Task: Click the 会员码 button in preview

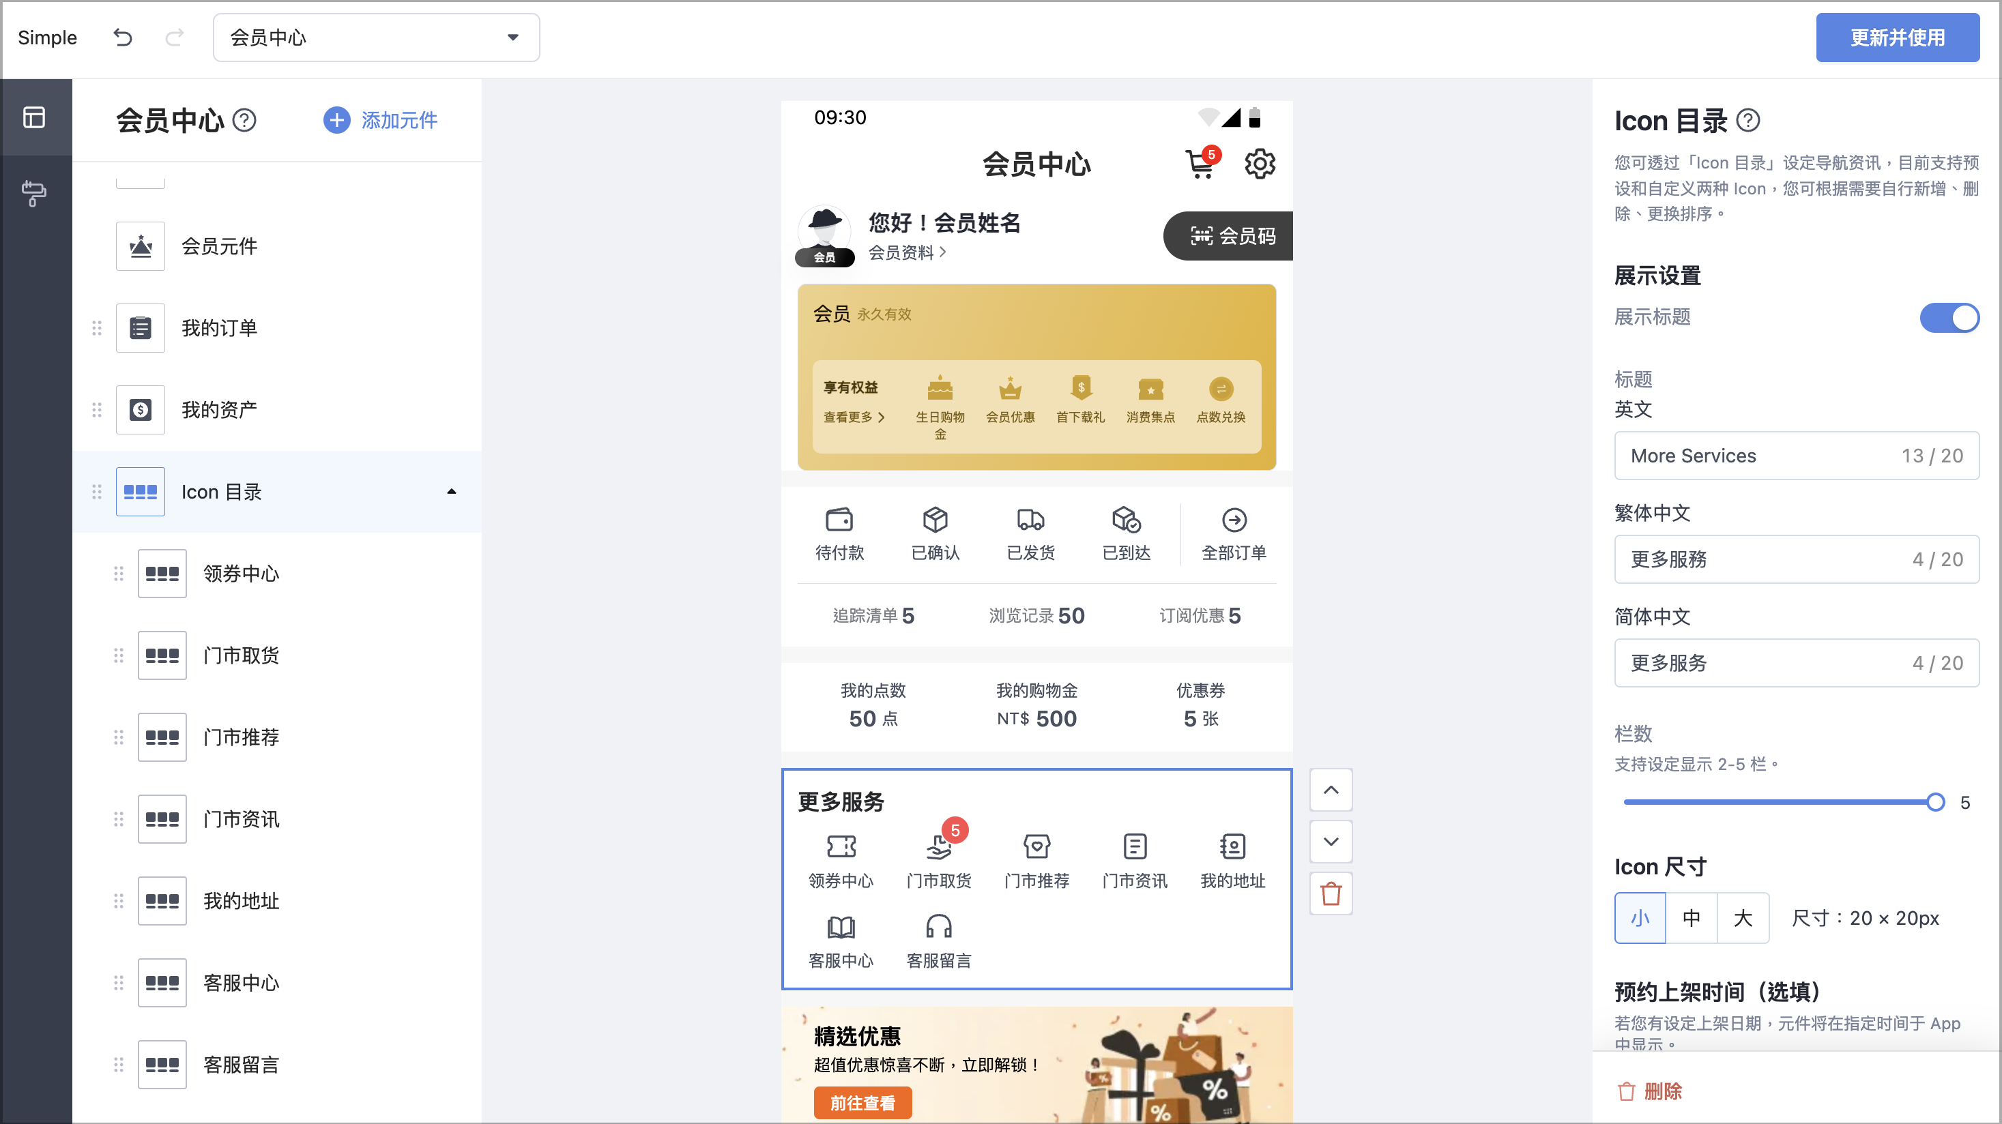Action: coord(1228,236)
